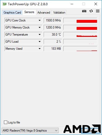Viewport: 102px width, 135px height.
Task: Click the GPU Core Clock red graph
Action: [80, 20]
